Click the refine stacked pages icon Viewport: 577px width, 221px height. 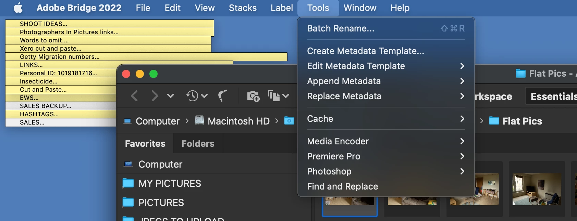(274, 96)
